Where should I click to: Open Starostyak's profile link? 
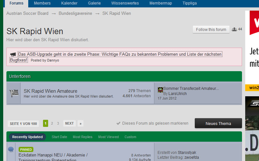click(x=187, y=153)
